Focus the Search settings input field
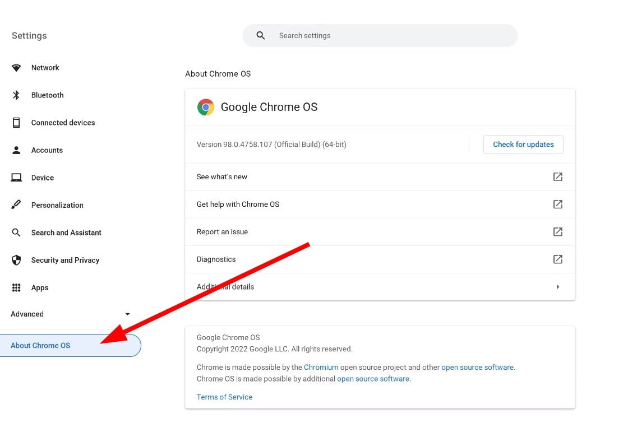The width and height of the screenshot is (637, 423). point(380,36)
